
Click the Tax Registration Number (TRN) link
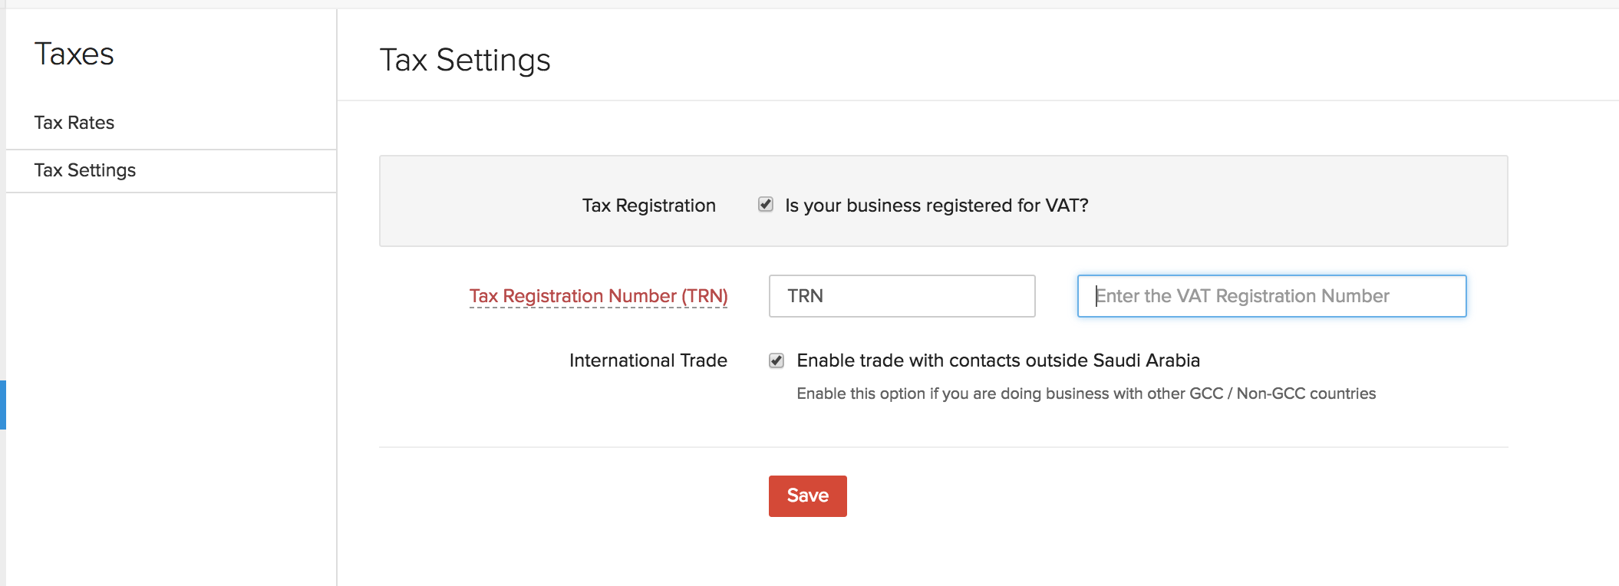coord(600,295)
